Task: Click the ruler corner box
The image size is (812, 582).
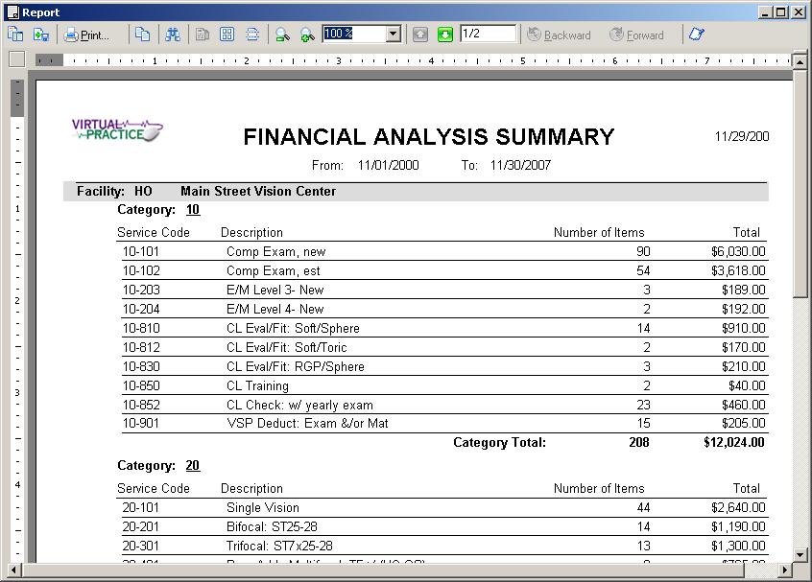Action: tap(16, 59)
